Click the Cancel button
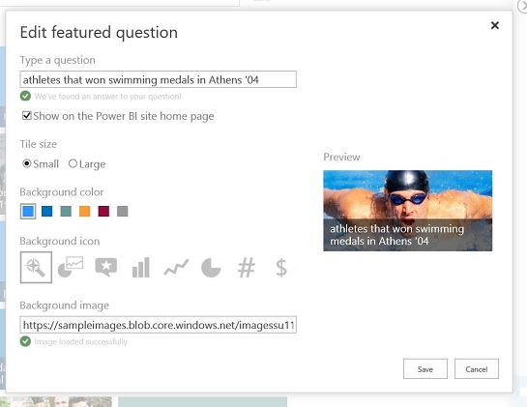Viewport: 527px width, 407px height. [477, 369]
